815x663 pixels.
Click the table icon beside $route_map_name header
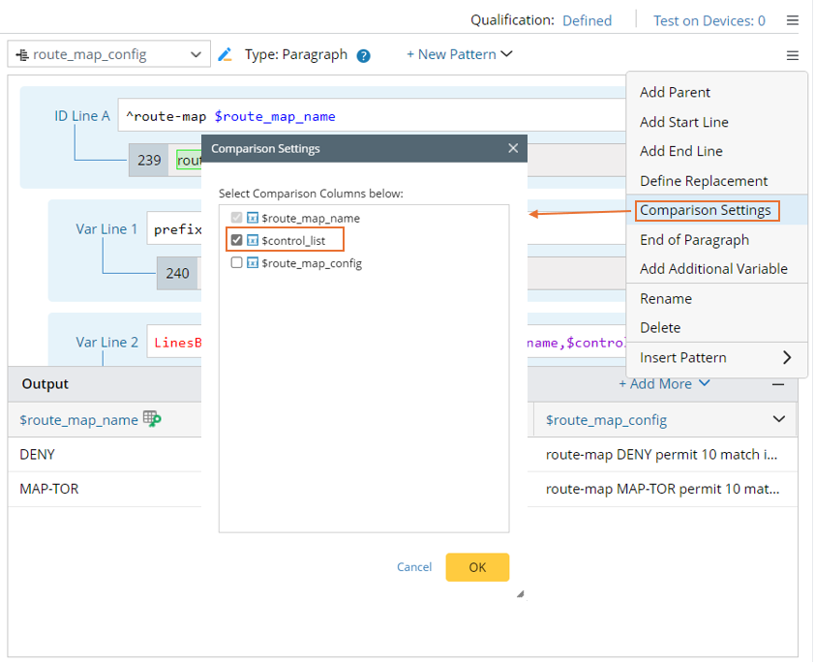point(152,419)
